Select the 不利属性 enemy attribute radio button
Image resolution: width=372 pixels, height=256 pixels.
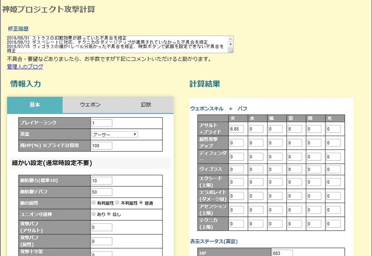pyautogui.click(x=117, y=203)
